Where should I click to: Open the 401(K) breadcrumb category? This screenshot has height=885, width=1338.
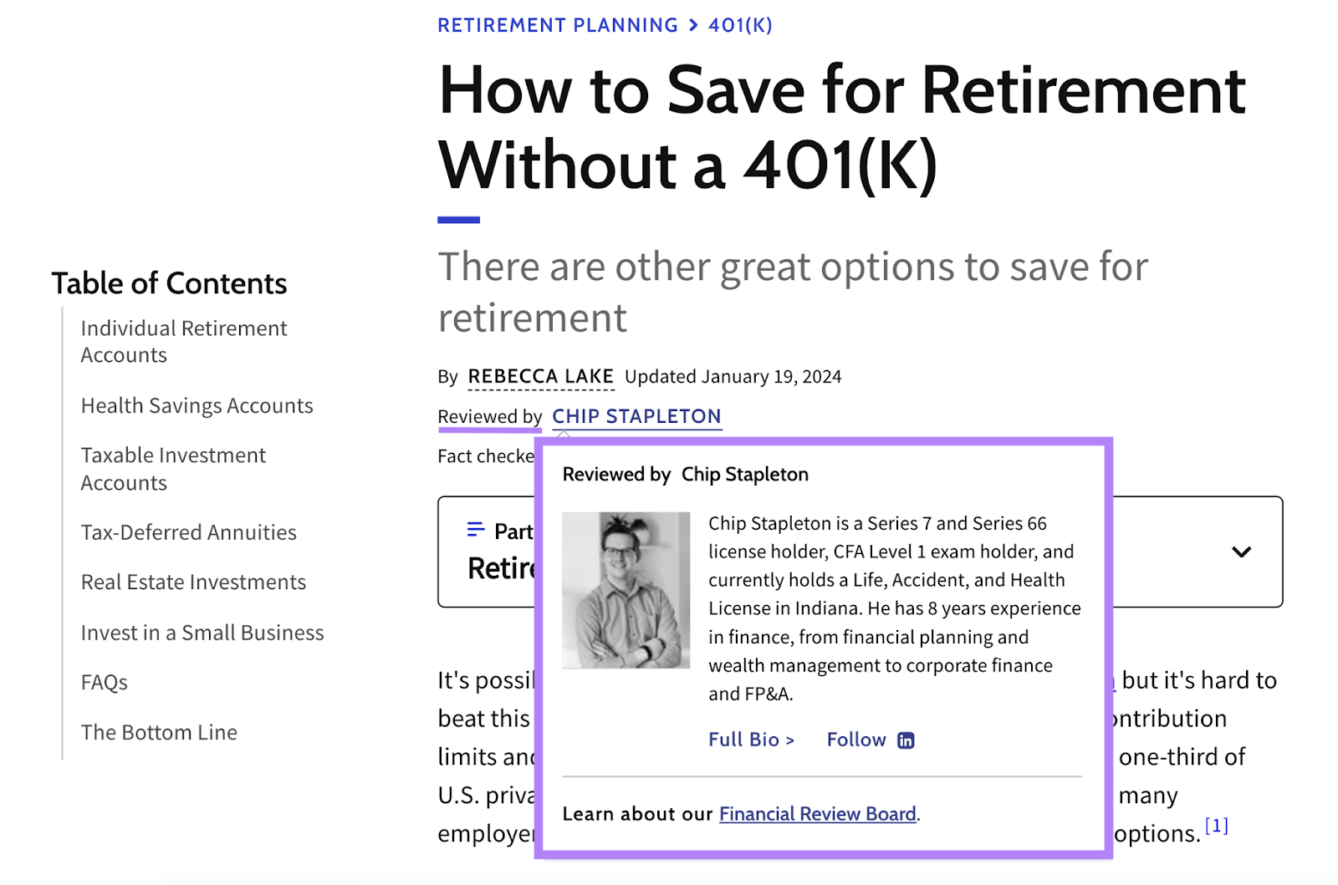click(739, 25)
